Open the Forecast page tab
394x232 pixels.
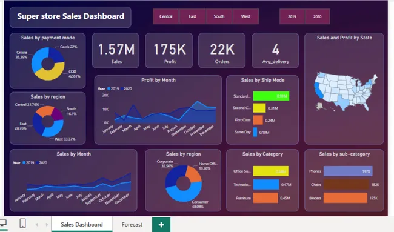[132, 224]
